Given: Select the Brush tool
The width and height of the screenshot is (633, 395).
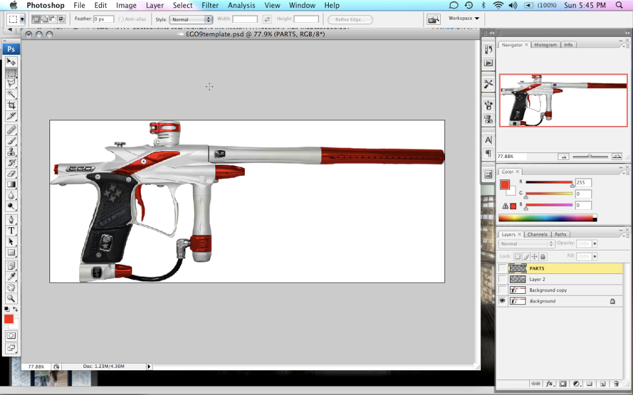Looking at the screenshot, I should click(x=11, y=141).
